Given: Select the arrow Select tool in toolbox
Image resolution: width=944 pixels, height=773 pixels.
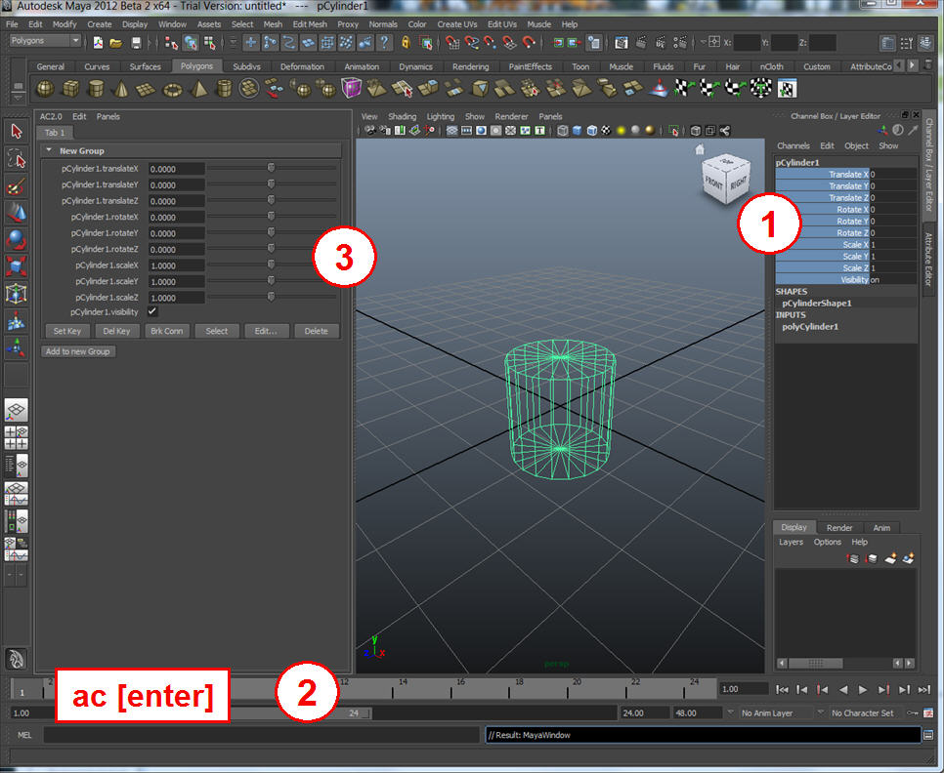Looking at the screenshot, I should pyautogui.click(x=16, y=132).
